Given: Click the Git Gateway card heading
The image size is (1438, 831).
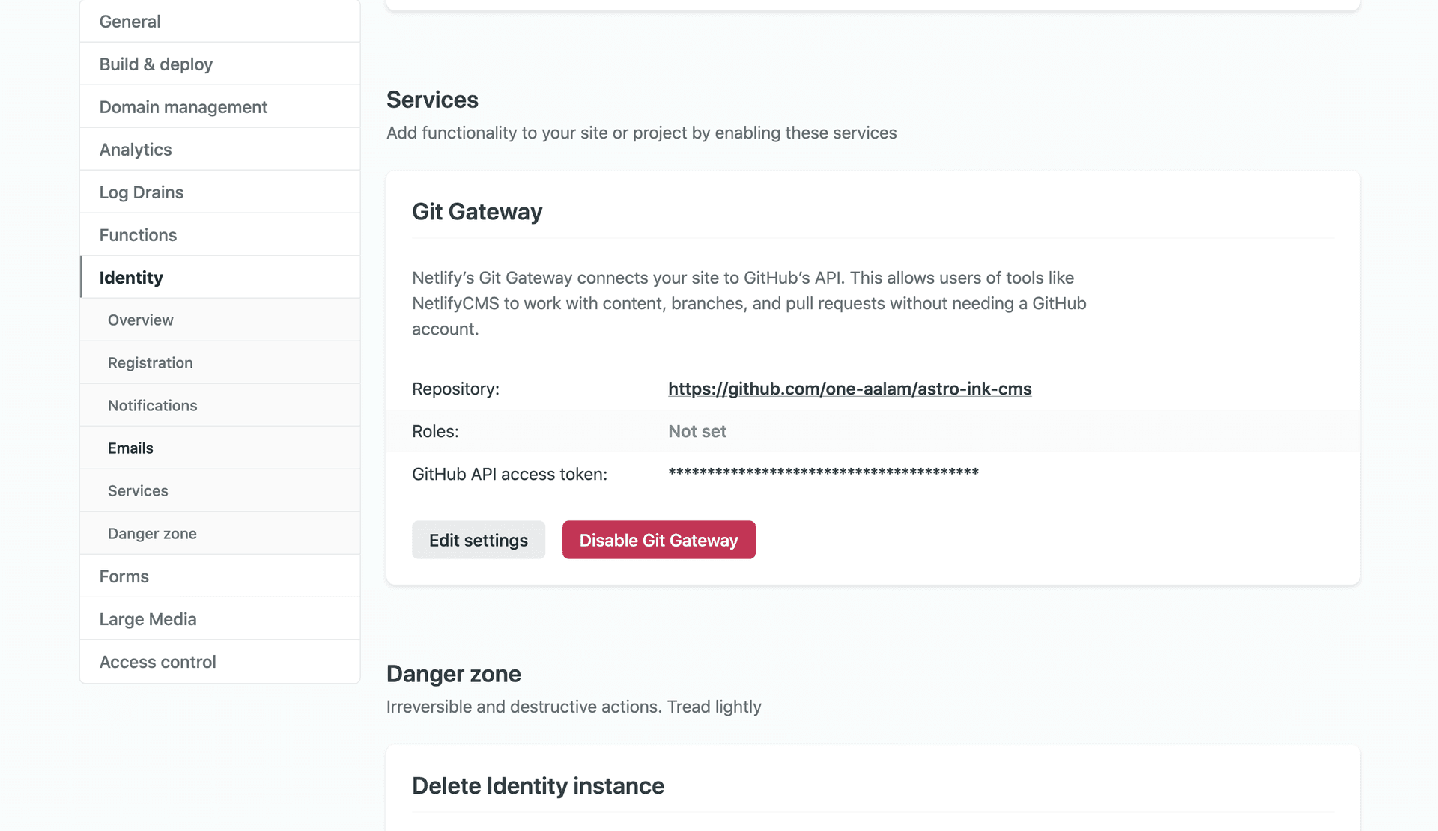Looking at the screenshot, I should coord(477,211).
